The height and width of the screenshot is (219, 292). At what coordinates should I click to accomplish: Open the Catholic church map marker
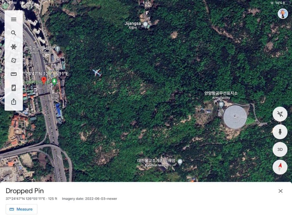(x=57, y=49)
